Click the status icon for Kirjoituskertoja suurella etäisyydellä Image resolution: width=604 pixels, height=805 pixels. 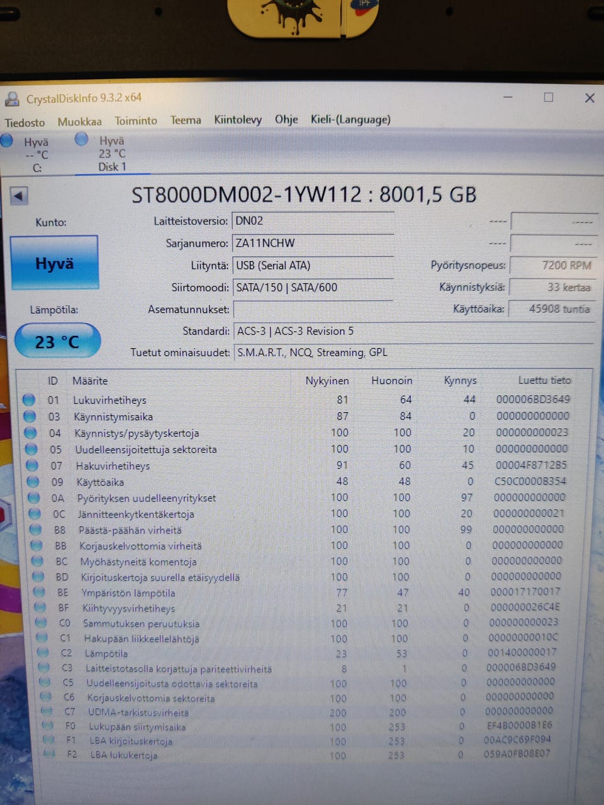39,577
